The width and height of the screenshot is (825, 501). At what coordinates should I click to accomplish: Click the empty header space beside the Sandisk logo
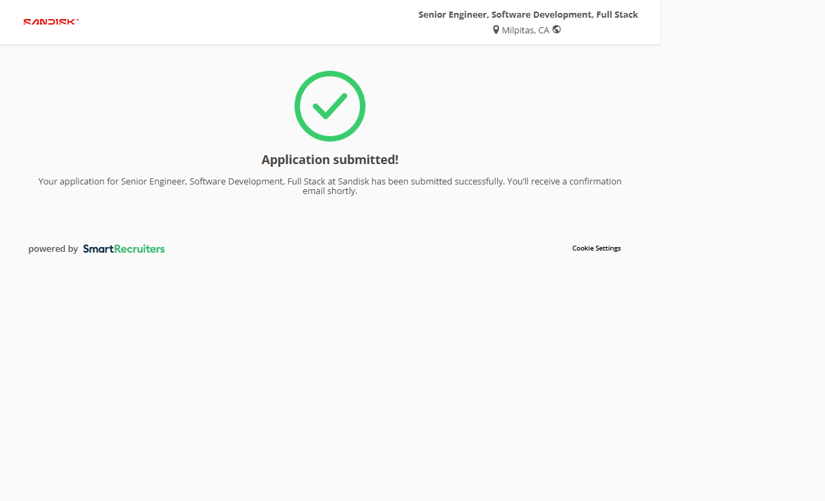(x=239, y=22)
